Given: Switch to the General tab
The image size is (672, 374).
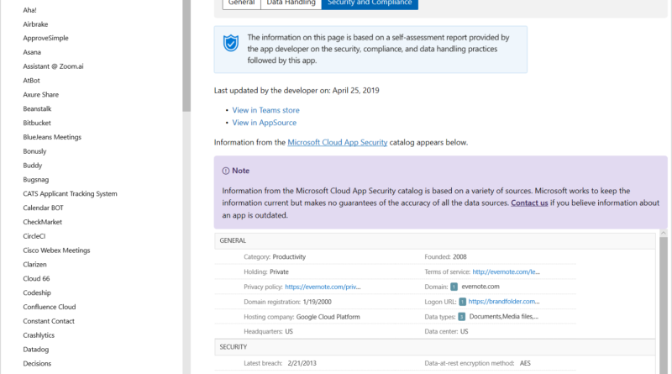Looking at the screenshot, I should point(241,3).
